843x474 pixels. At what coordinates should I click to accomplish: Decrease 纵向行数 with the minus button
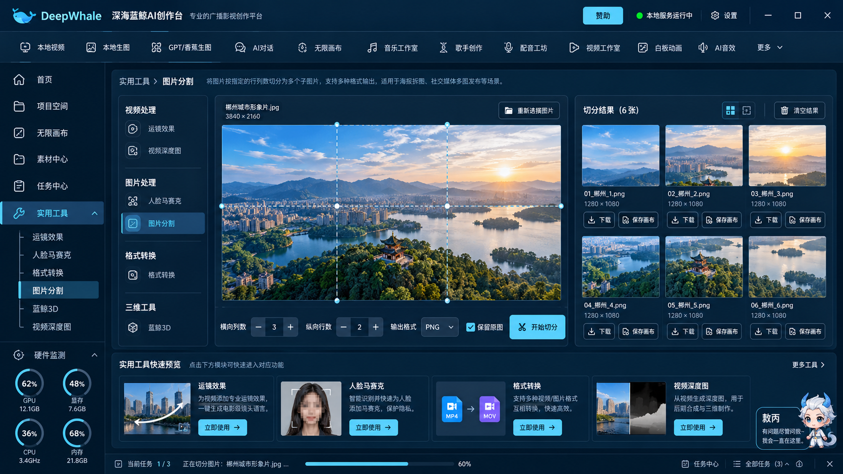click(344, 327)
